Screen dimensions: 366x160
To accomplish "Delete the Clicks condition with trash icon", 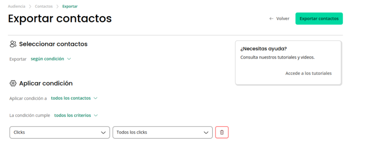I will pyautogui.click(x=222, y=132).
